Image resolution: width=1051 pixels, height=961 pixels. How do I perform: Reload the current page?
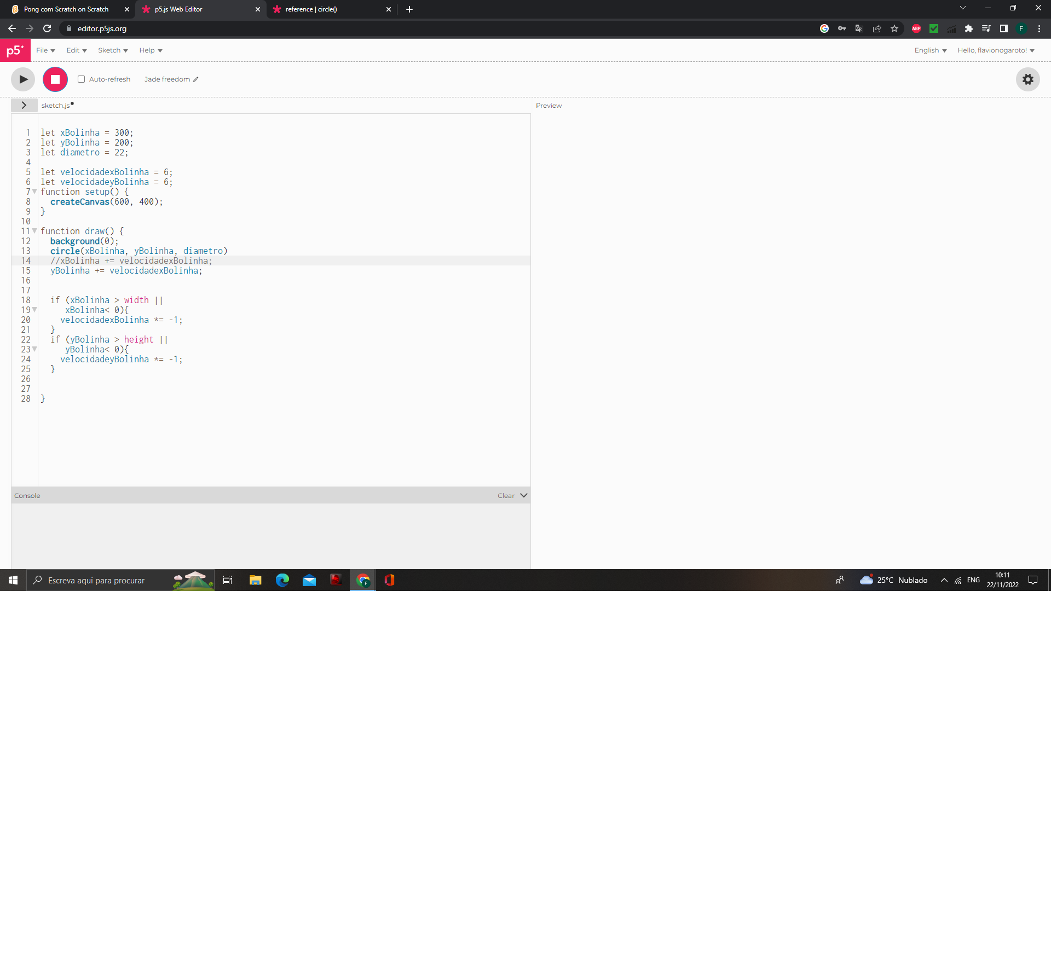[x=47, y=28]
